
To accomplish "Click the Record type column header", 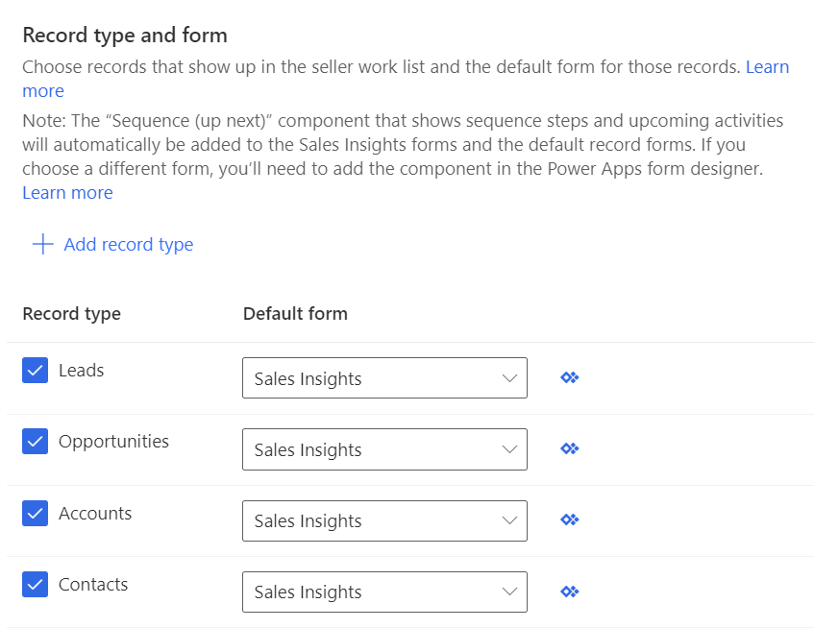I will tap(72, 314).
